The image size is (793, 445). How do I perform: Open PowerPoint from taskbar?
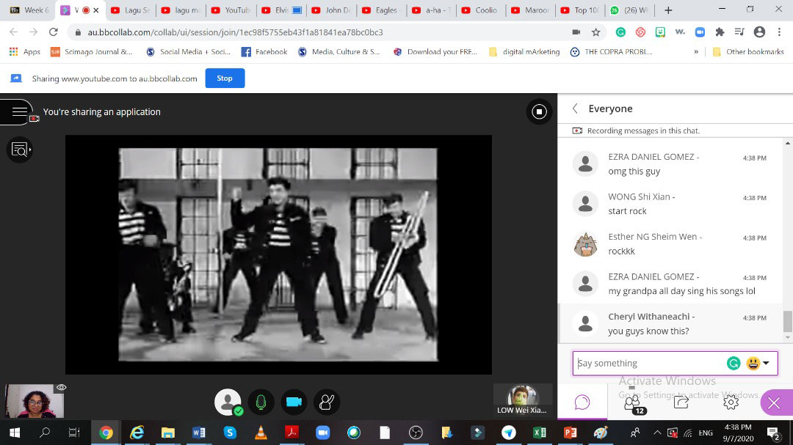pyautogui.click(x=571, y=433)
